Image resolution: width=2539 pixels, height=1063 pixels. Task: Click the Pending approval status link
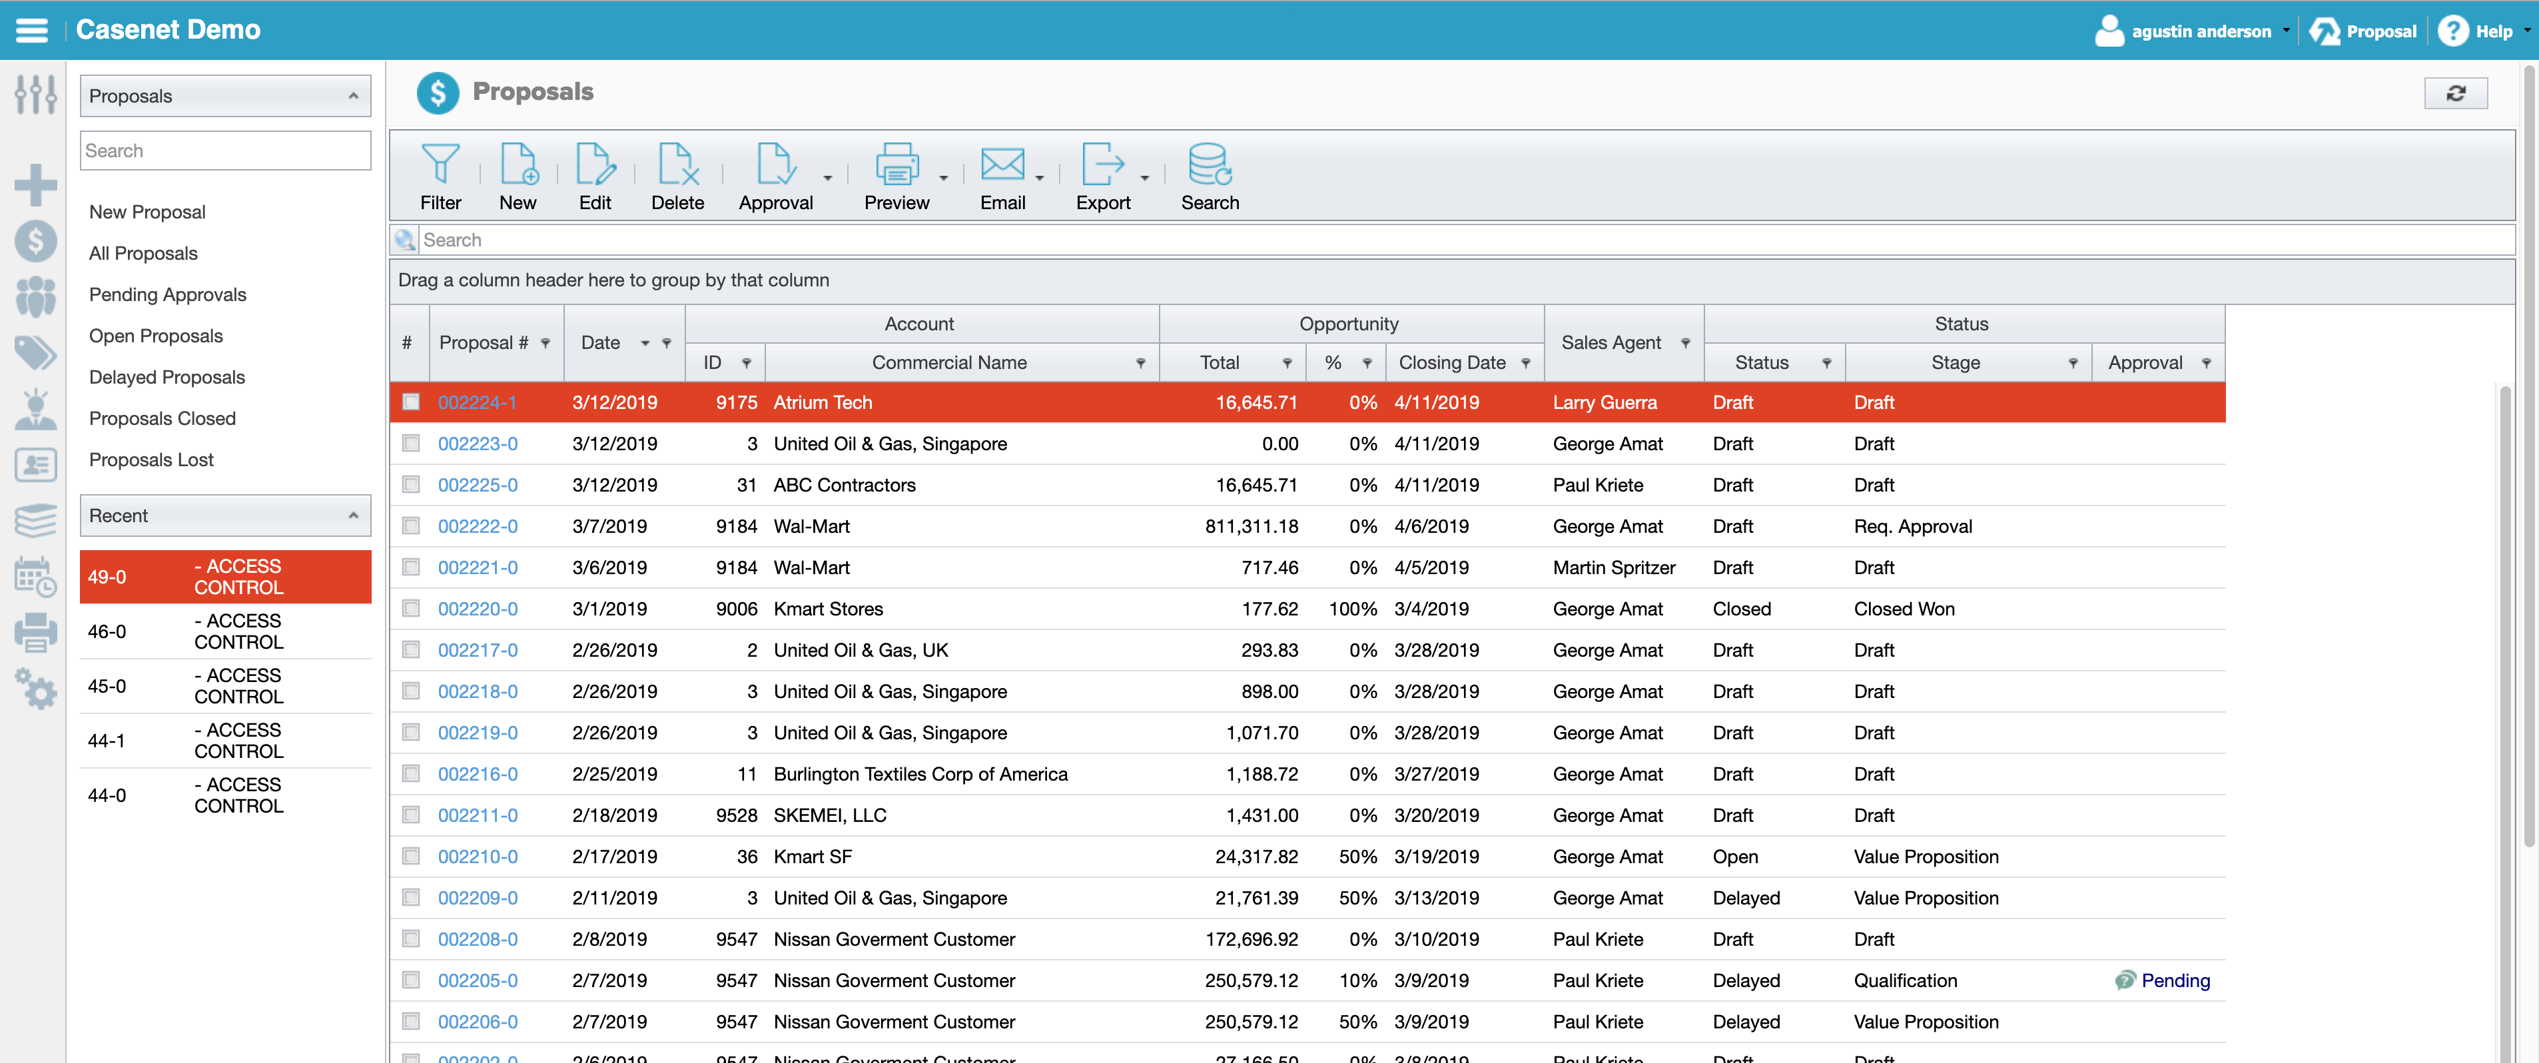[x=2176, y=980]
